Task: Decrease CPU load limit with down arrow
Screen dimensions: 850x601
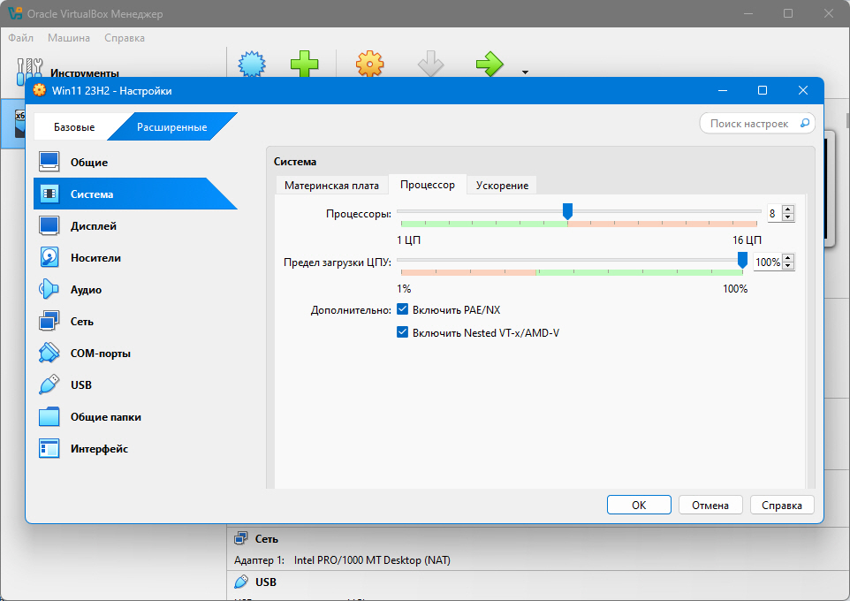Action: click(788, 266)
